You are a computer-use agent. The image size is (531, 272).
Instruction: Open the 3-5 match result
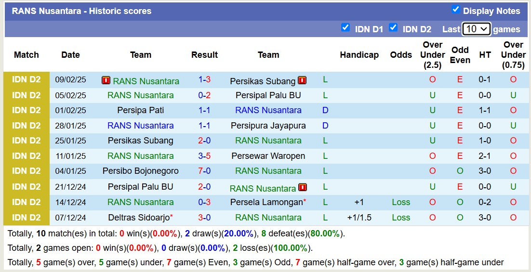204,156
